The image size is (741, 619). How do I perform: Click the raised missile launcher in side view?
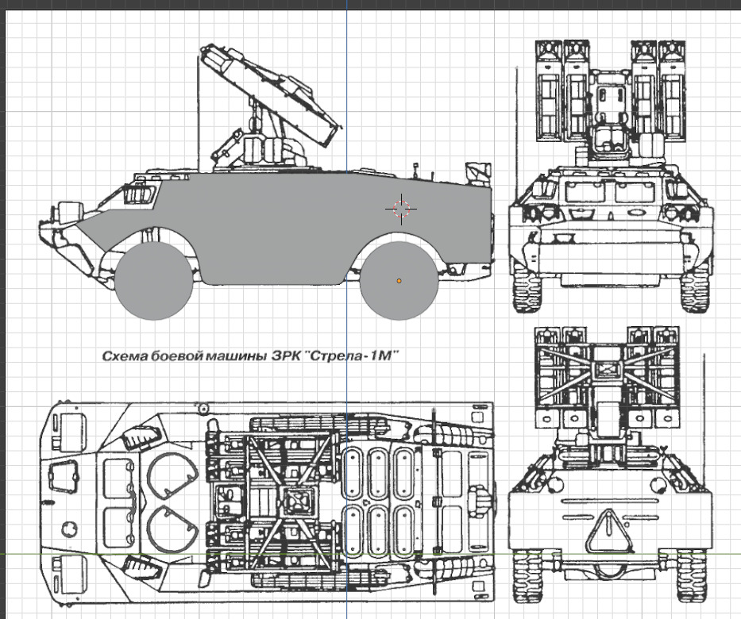[x=270, y=87]
